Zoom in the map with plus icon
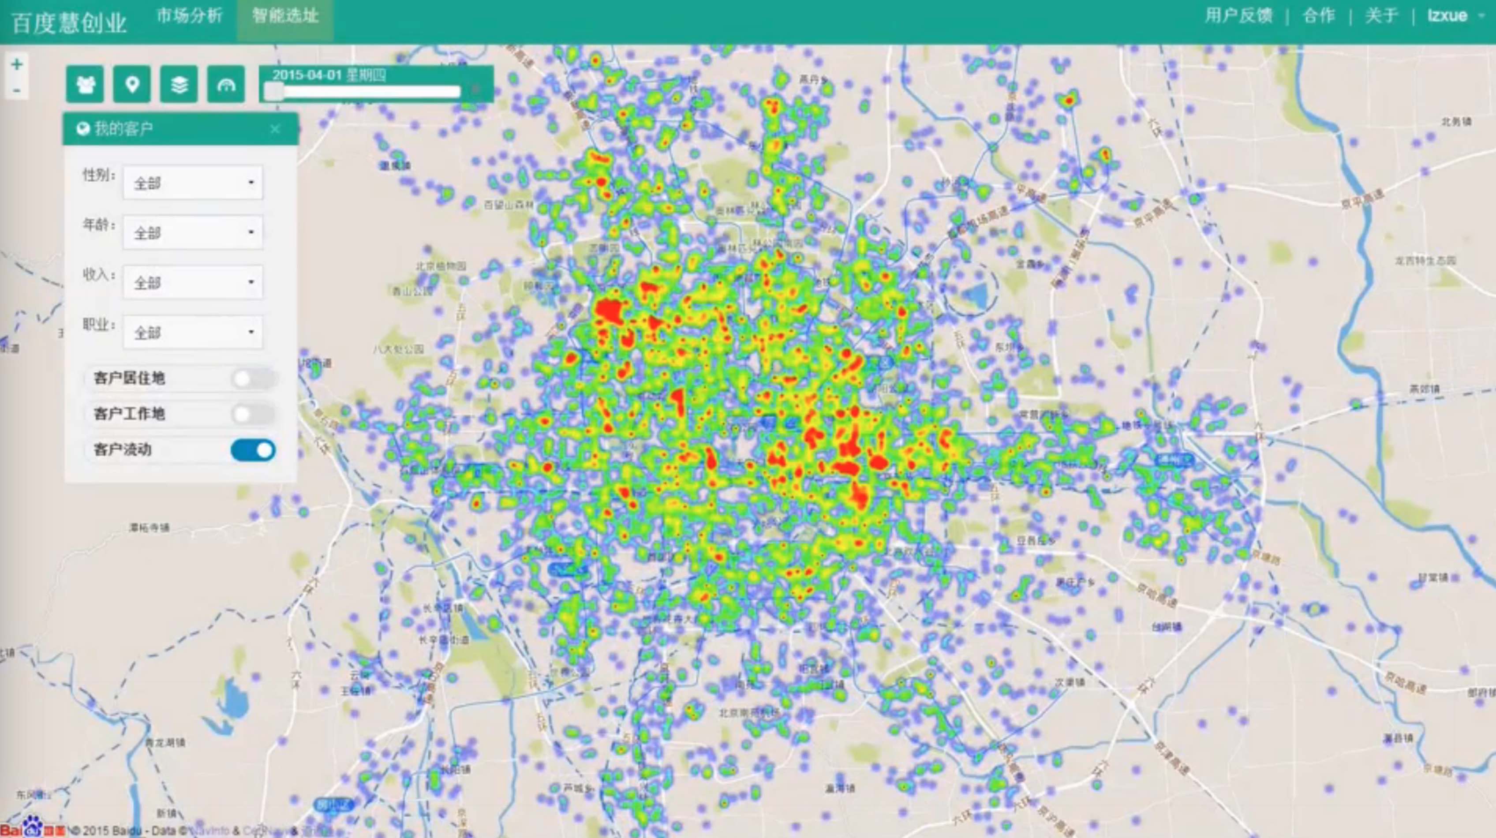The image size is (1496, 838). (x=17, y=64)
